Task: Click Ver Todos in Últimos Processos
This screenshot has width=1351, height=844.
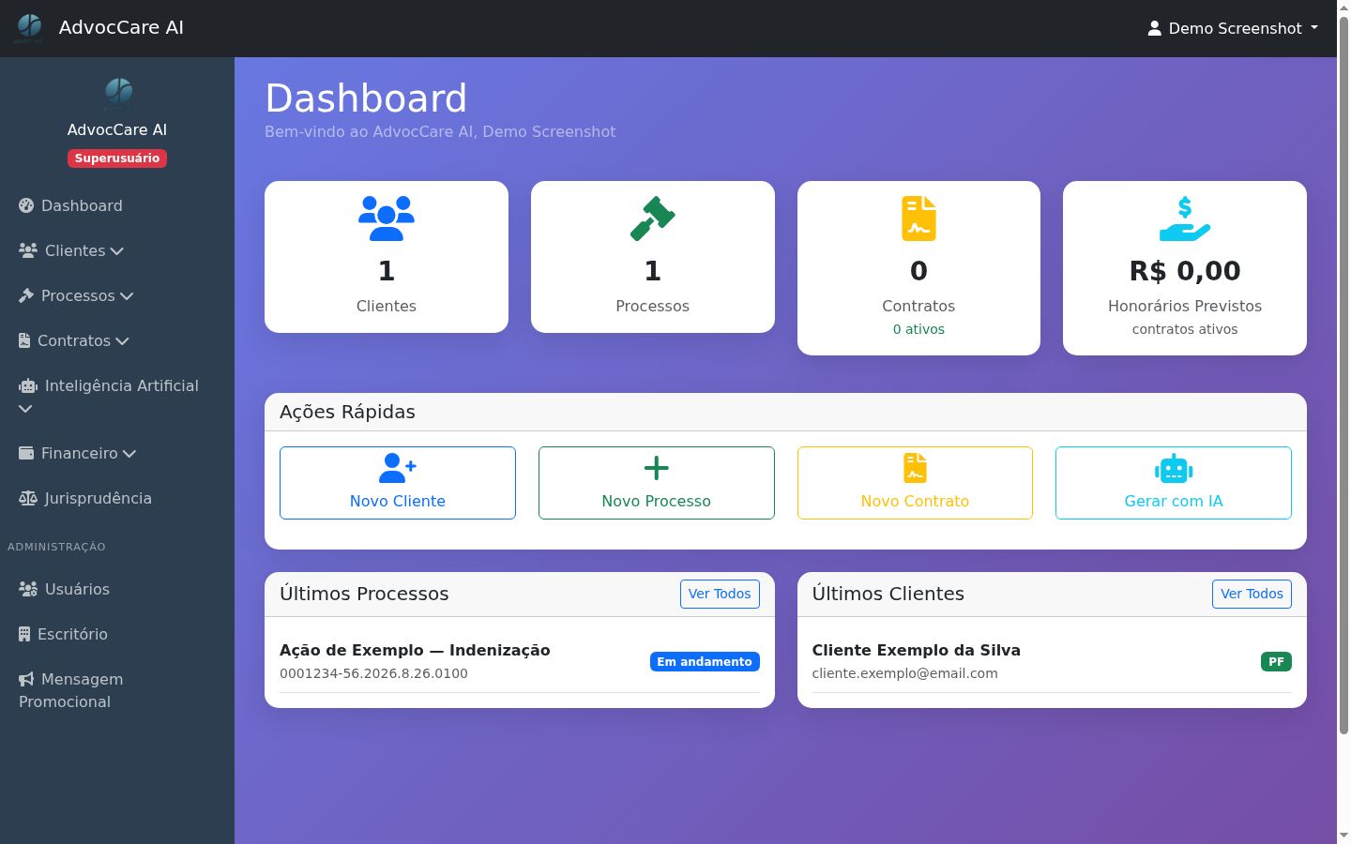Action: point(720,594)
